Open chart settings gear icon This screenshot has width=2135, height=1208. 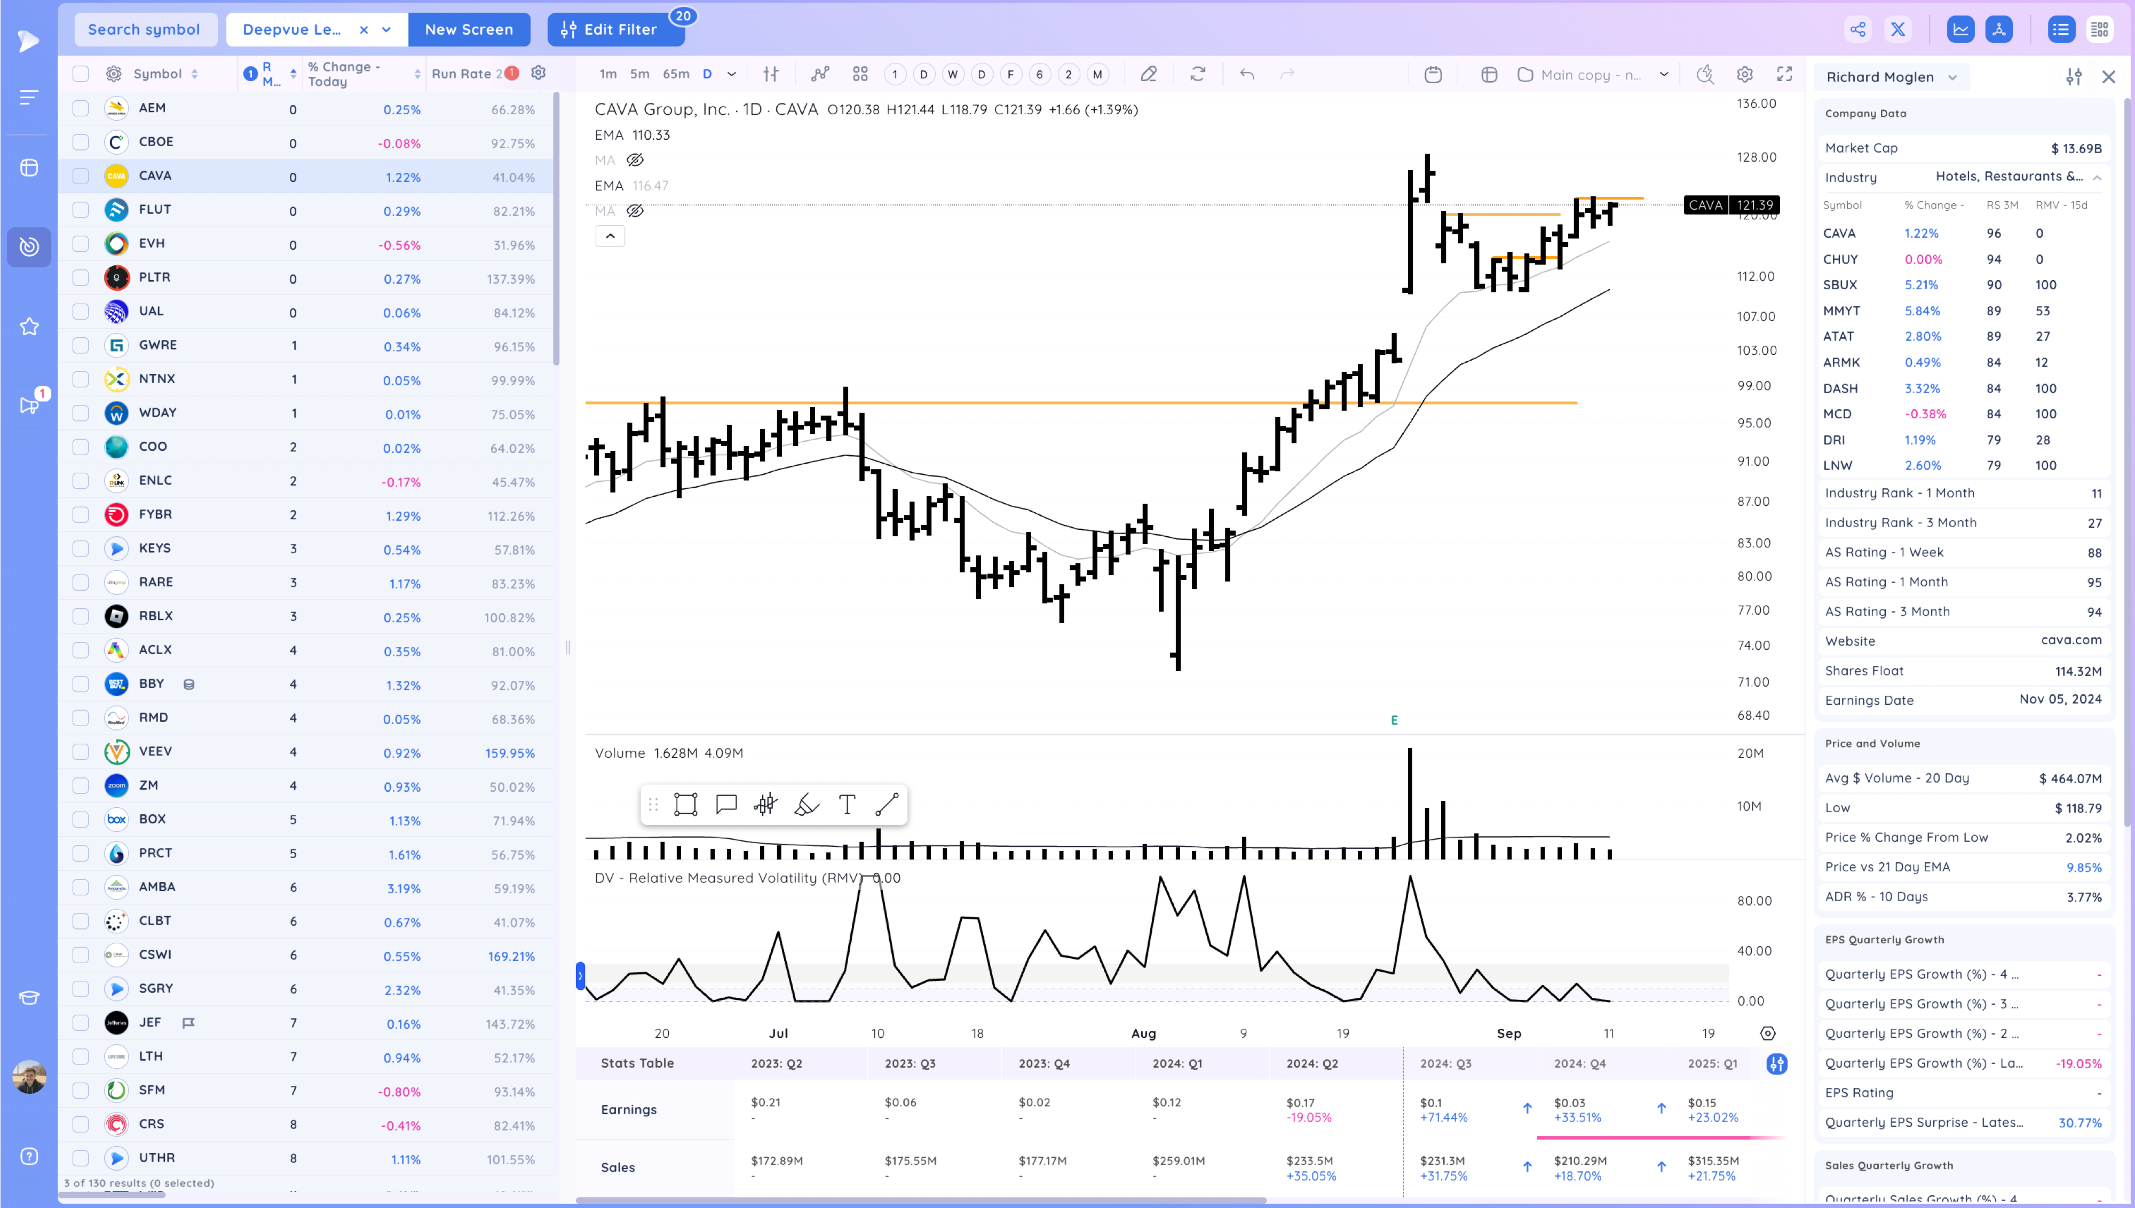1744,75
